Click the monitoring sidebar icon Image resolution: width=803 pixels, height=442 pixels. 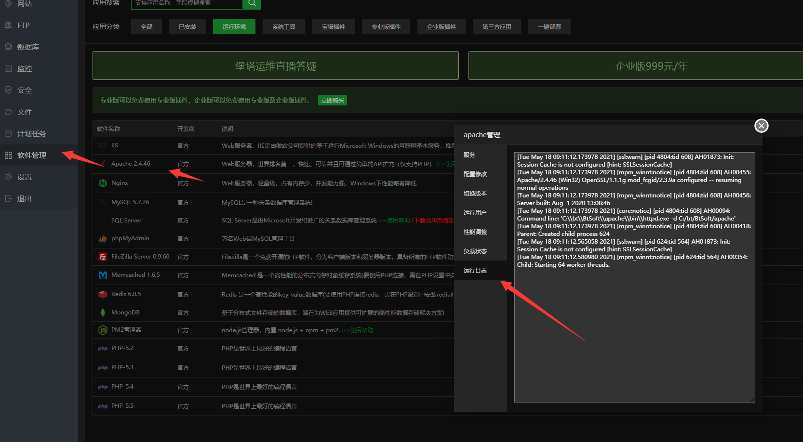pos(8,68)
